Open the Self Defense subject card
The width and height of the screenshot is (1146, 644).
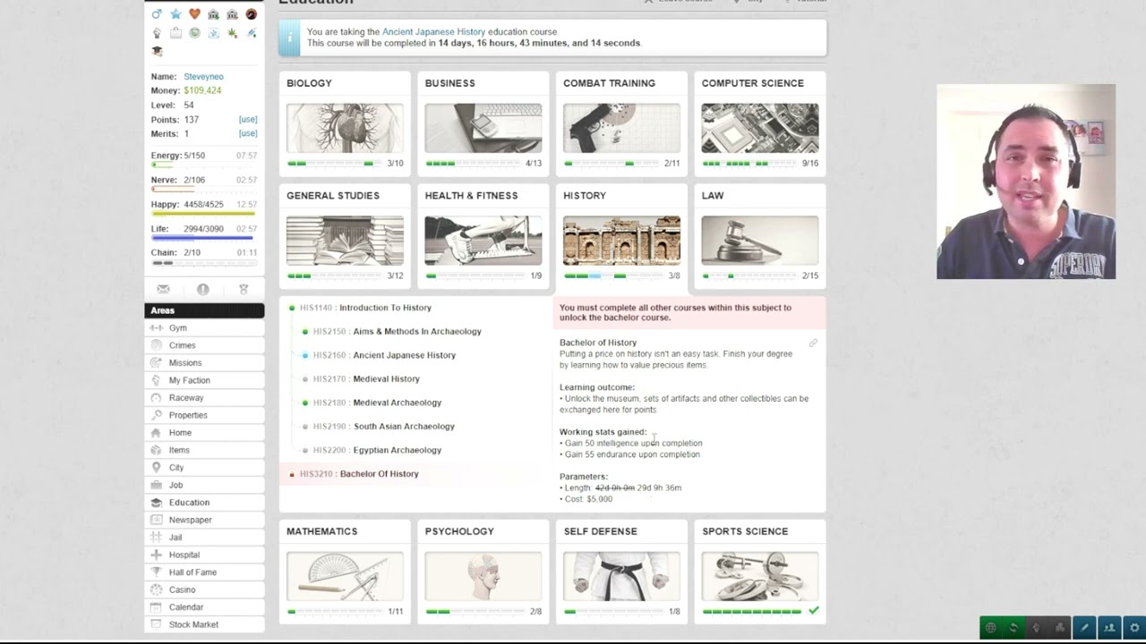621,572
